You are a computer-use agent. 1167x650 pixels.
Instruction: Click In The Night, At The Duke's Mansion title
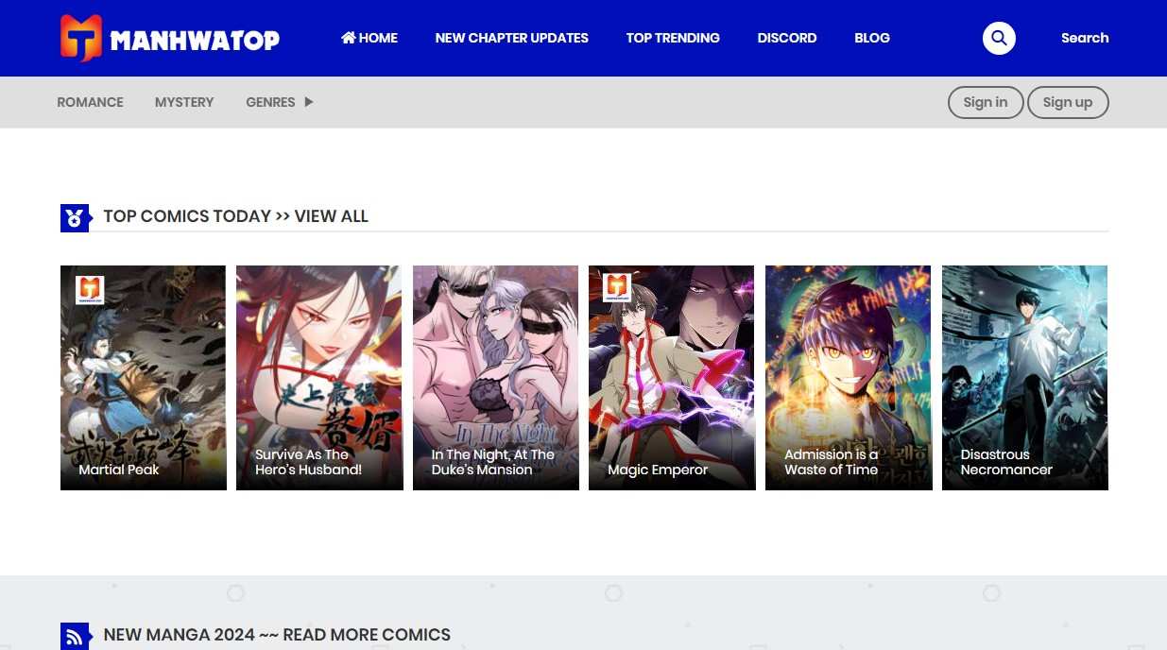click(493, 462)
